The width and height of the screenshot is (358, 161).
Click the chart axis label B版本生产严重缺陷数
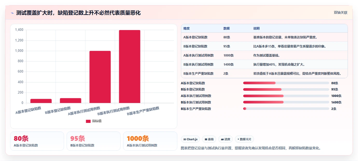143,111
